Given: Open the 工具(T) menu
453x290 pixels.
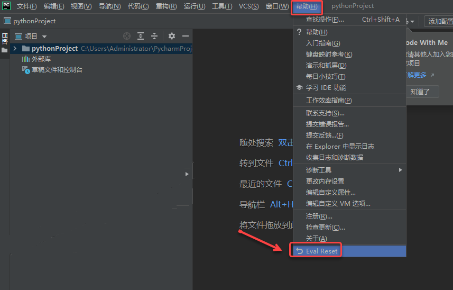Looking at the screenshot, I should tap(222, 6).
